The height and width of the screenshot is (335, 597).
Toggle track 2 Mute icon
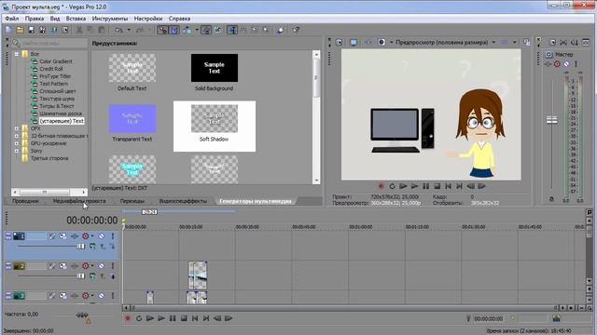(102, 266)
